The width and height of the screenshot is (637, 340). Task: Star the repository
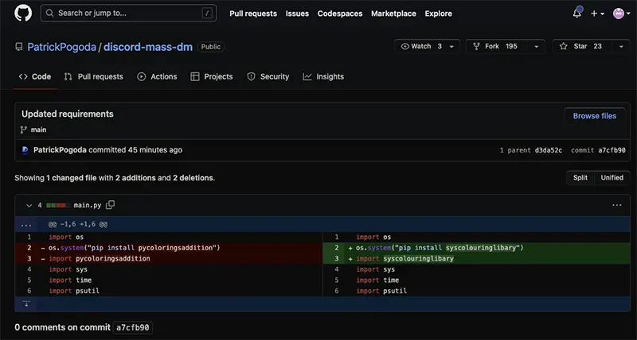582,46
